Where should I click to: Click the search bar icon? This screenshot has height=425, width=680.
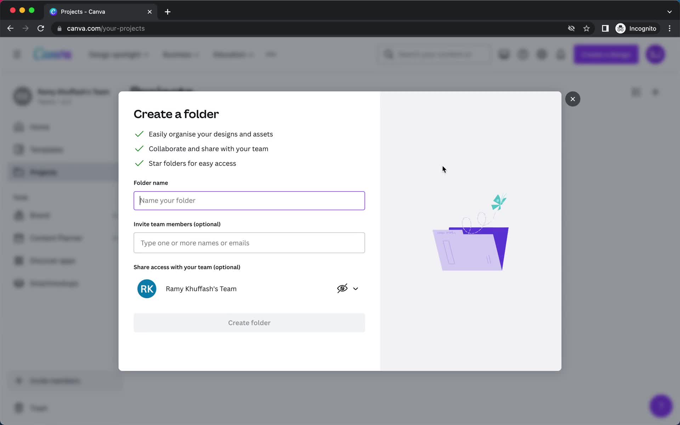point(389,54)
